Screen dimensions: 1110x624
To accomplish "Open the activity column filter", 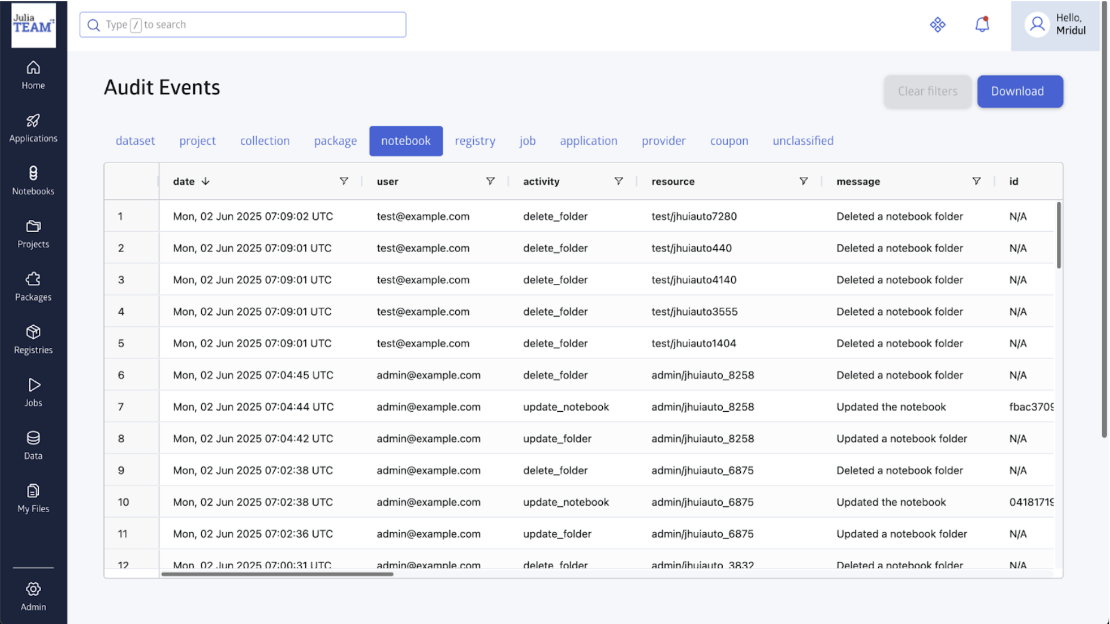I will tap(618, 181).
